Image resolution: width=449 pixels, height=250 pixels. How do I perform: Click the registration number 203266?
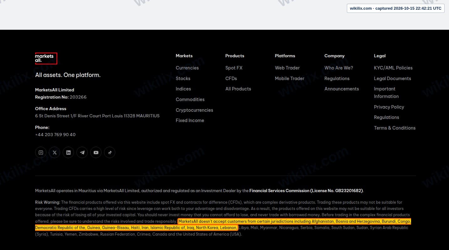point(78,97)
